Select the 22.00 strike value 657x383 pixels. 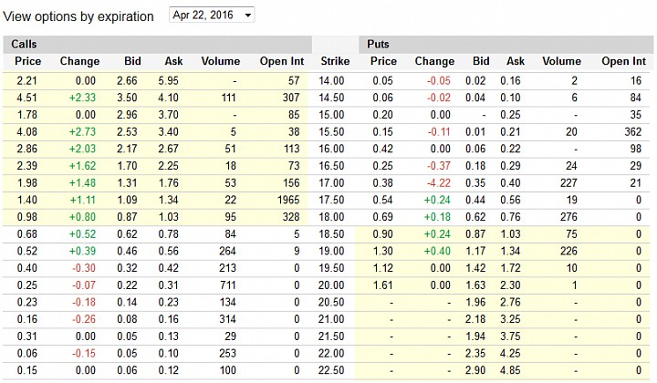(331, 353)
